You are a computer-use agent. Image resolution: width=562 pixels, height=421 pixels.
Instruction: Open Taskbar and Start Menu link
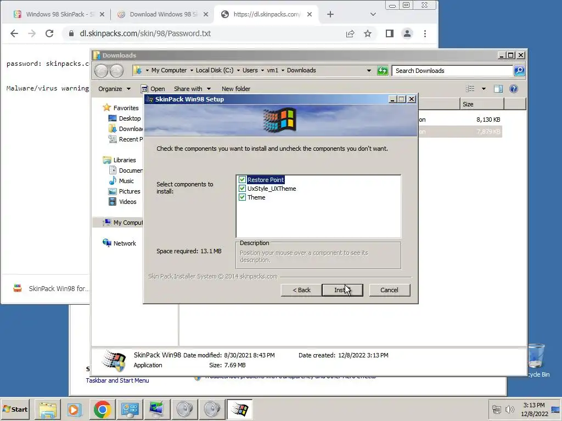click(x=117, y=380)
